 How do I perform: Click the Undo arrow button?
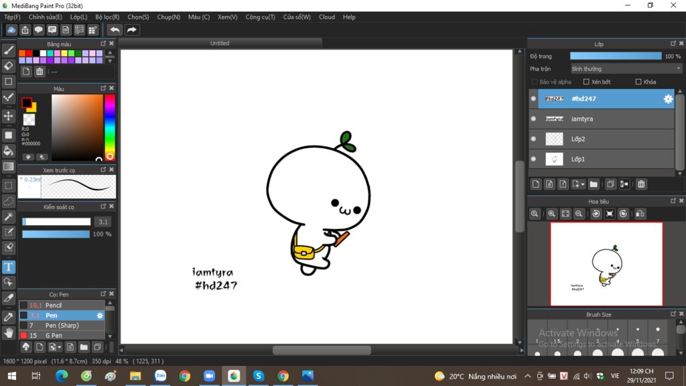pos(115,29)
